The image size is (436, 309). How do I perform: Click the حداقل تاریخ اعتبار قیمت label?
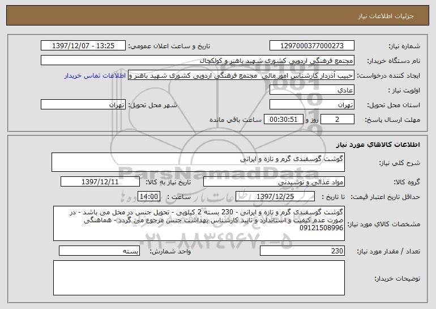tap(385, 197)
